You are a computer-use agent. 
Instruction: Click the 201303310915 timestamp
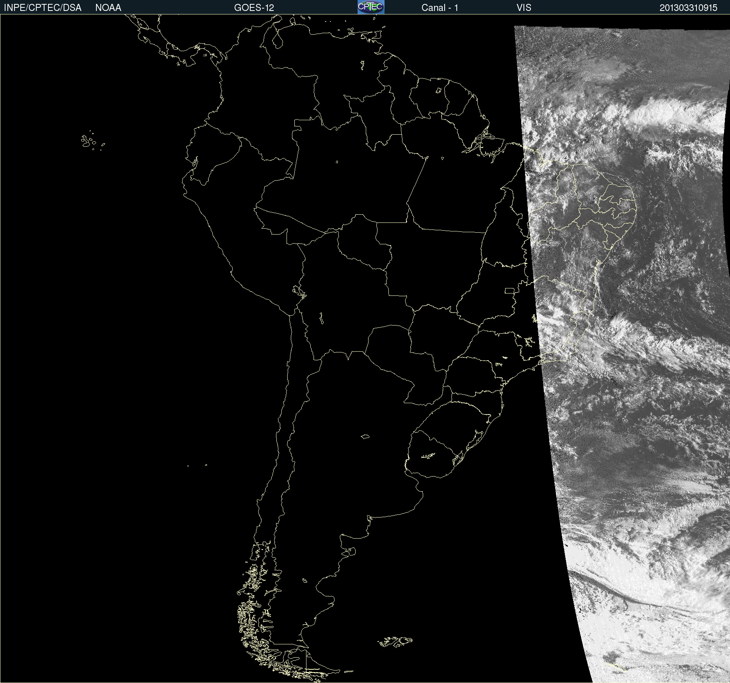pyautogui.click(x=689, y=8)
